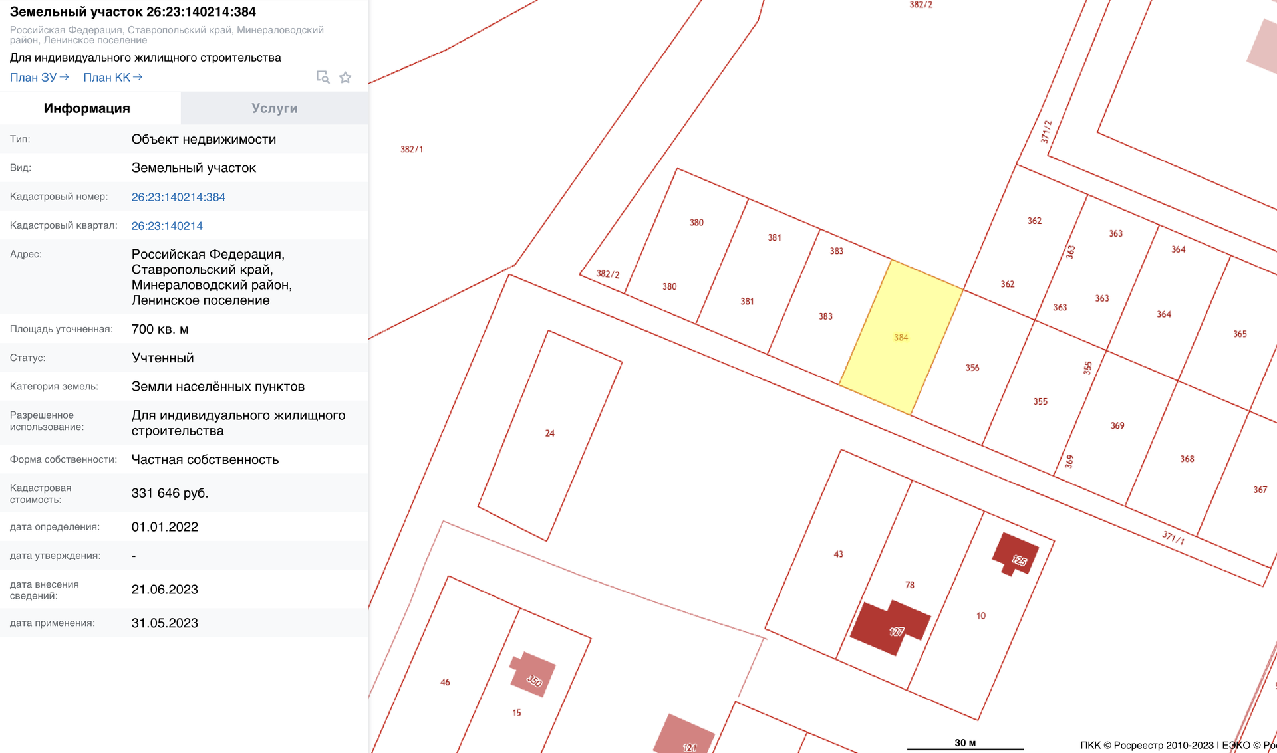Click the 30 м scale bar
The height and width of the screenshot is (753, 1277).
pos(965,744)
